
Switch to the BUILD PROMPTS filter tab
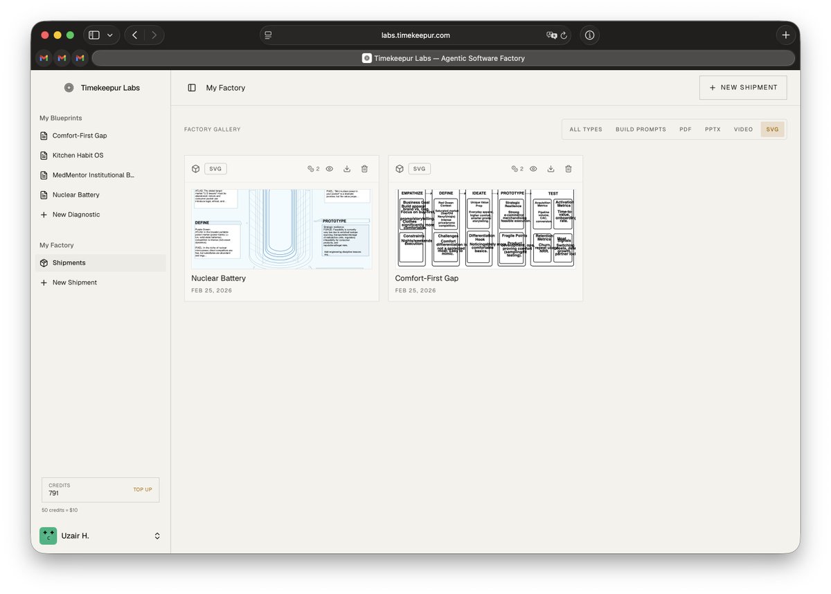point(640,129)
